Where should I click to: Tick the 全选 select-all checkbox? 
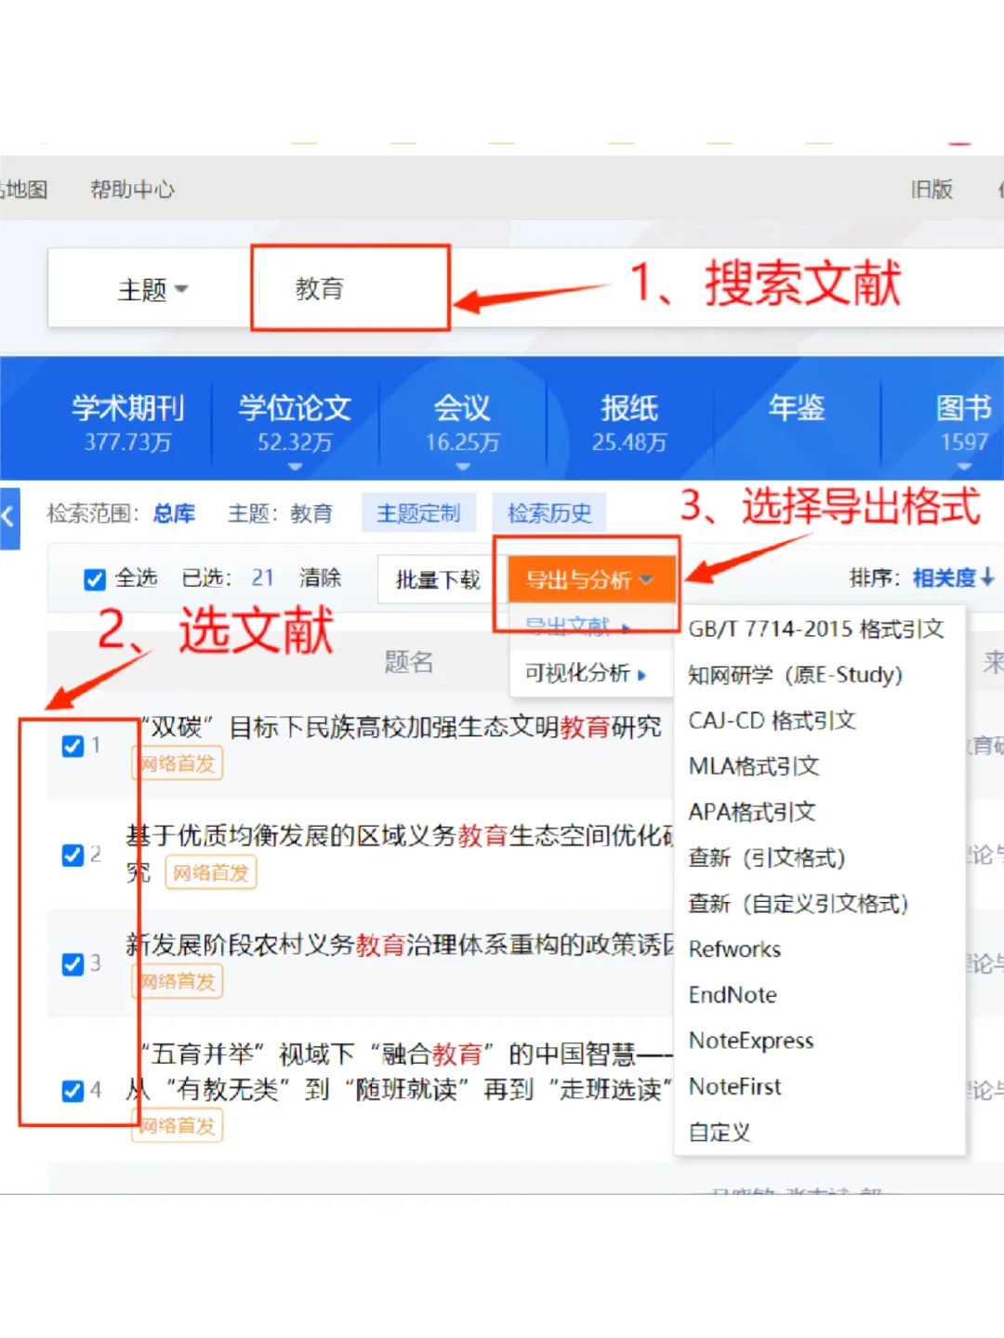95,579
